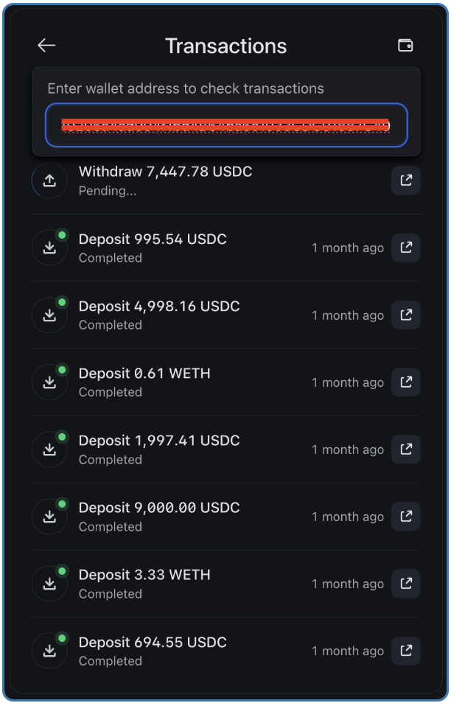
Task: Open the wallet icon in header
Action: pos(405,45)
